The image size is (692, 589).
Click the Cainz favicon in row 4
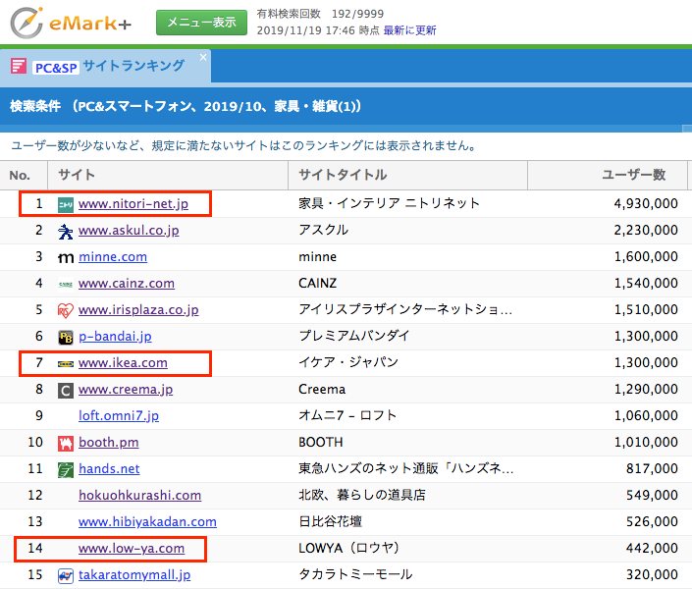tap(66, 285)
